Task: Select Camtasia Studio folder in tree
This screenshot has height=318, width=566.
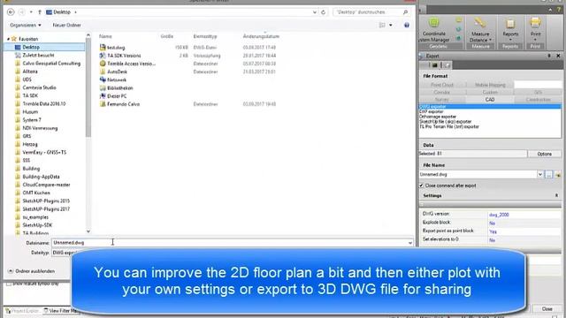Action: (x=39, y=87)
